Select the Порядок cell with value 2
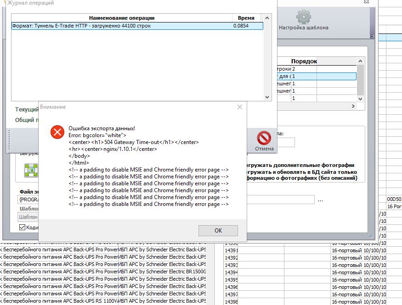This screenshot has height=305, width=402. pos(304,69)
